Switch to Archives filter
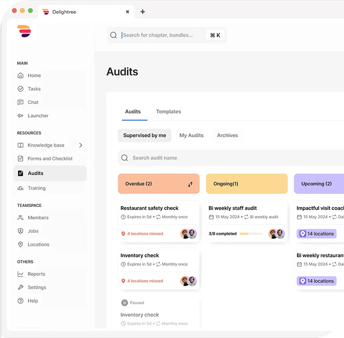 click(228, 135)
